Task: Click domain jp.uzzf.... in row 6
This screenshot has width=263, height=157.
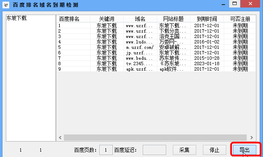Action: point(139,53)
